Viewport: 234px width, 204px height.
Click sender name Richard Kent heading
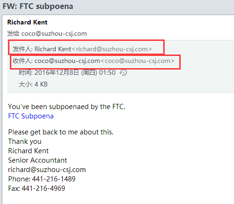(x=27, y=22)
